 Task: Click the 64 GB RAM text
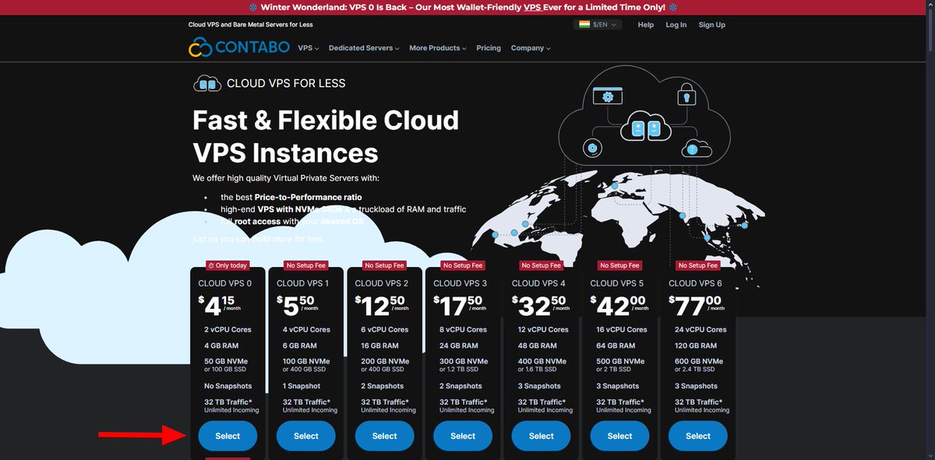point(616,346)
